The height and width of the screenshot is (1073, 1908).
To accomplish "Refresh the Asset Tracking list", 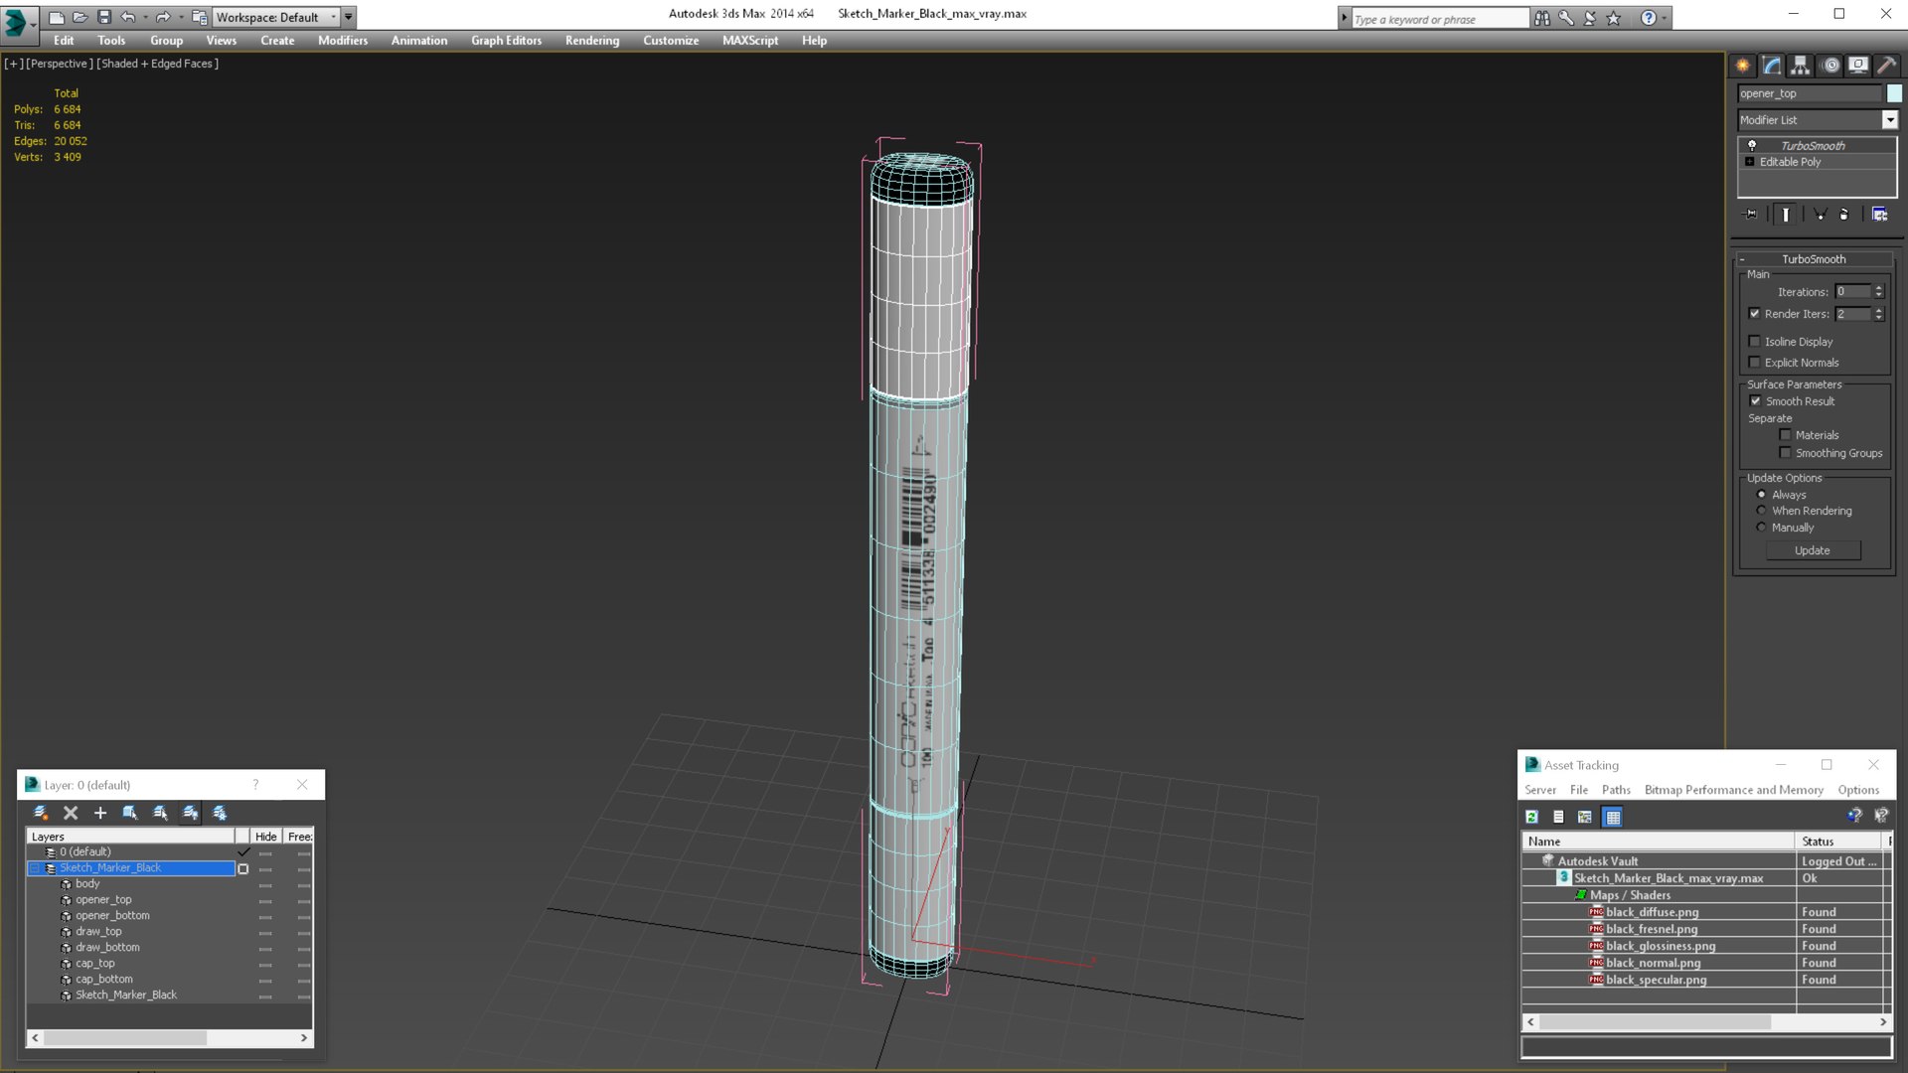I will [1531, 817].
